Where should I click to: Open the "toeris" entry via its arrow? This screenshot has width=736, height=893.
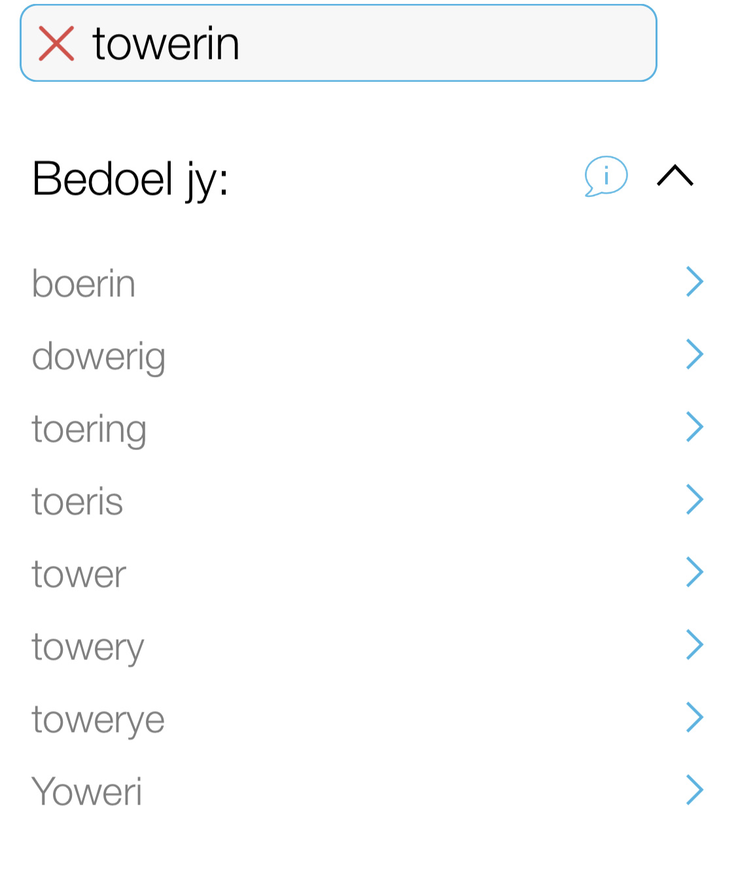point(694,500)
